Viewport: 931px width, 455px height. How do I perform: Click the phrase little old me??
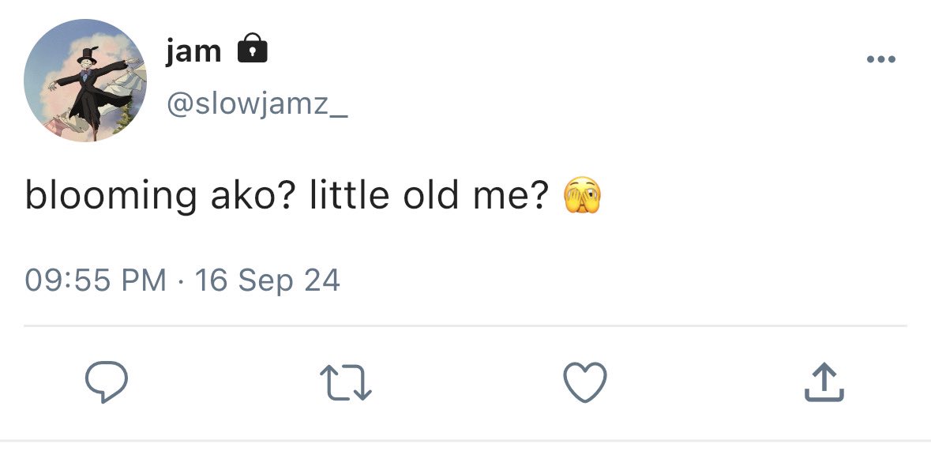(429, 195)
